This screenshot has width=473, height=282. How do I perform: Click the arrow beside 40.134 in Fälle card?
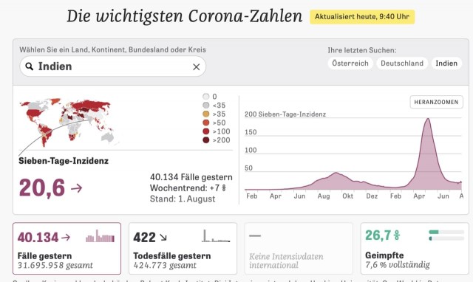66,238
